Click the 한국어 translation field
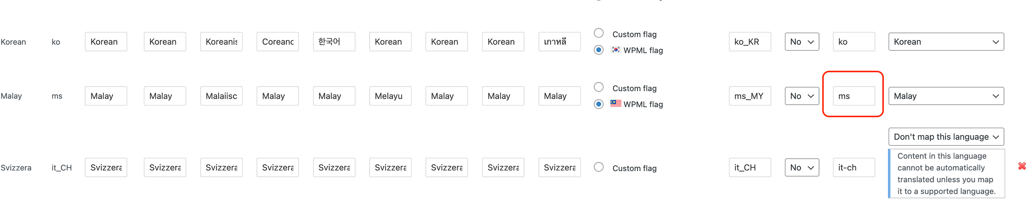This screenshot has height=213, width=1030. pyautogui.click(x=334, y=42)
